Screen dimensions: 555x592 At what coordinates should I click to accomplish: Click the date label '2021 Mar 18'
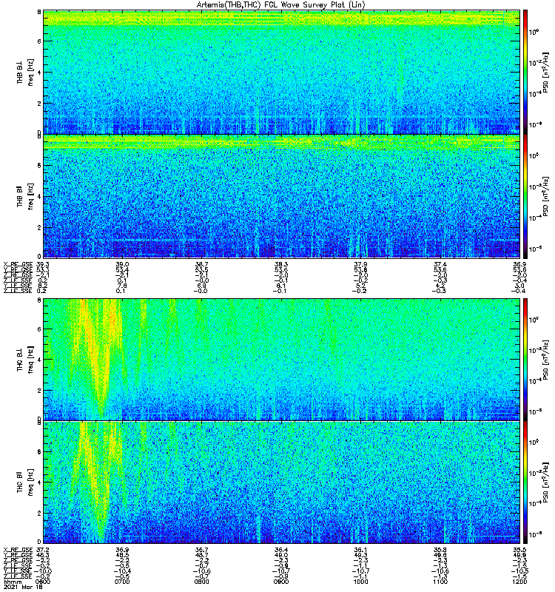tap(23, 587)
